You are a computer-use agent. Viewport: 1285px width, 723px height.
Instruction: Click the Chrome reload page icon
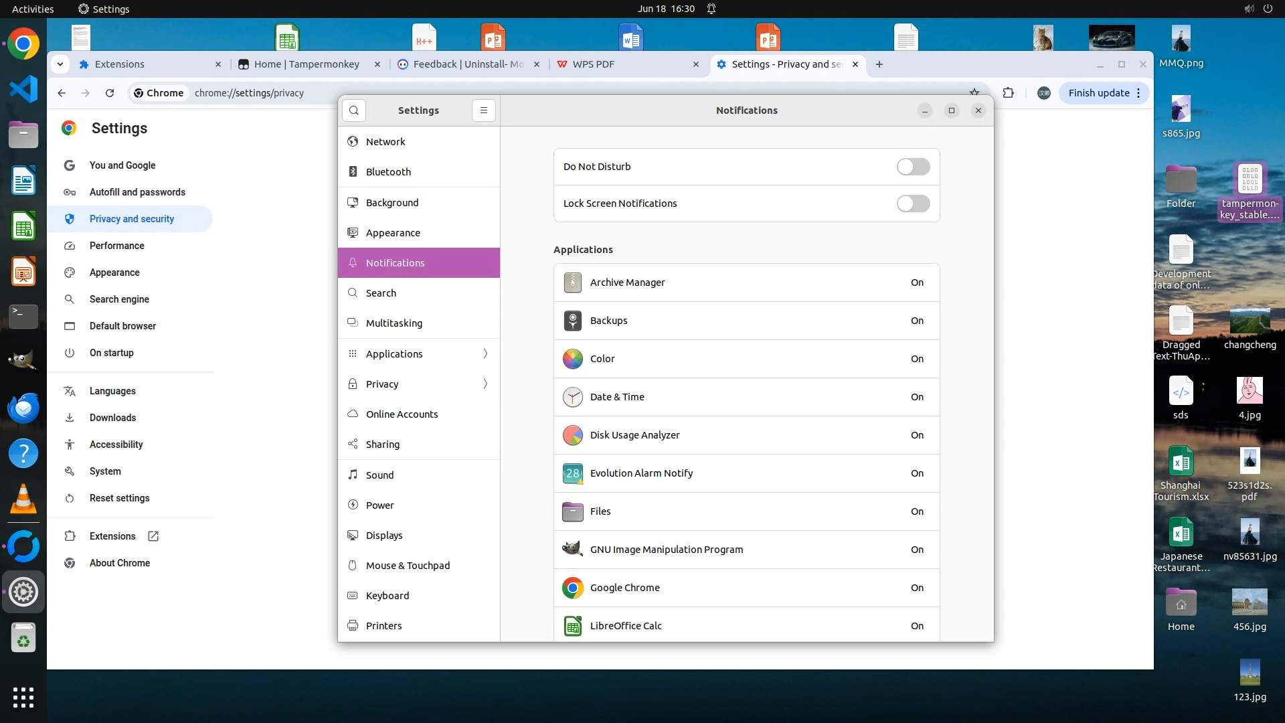coord(110,93)
